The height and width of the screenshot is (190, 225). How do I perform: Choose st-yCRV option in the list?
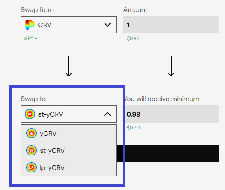click(69, 150)
